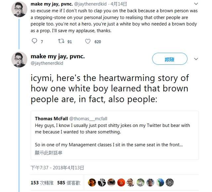Expand the top tweet's options chevron
This screenshot has width=212, height=192.
[x=196, y=5]
